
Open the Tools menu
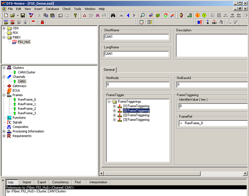[78, 9]
